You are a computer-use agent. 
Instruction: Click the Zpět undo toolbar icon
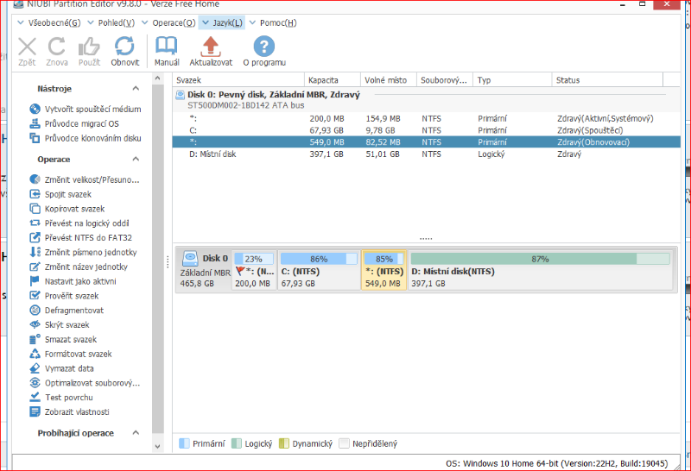pyautogui.click(x=28, y=47)
